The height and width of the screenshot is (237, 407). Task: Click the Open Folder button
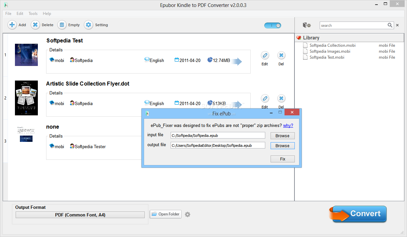165,214
